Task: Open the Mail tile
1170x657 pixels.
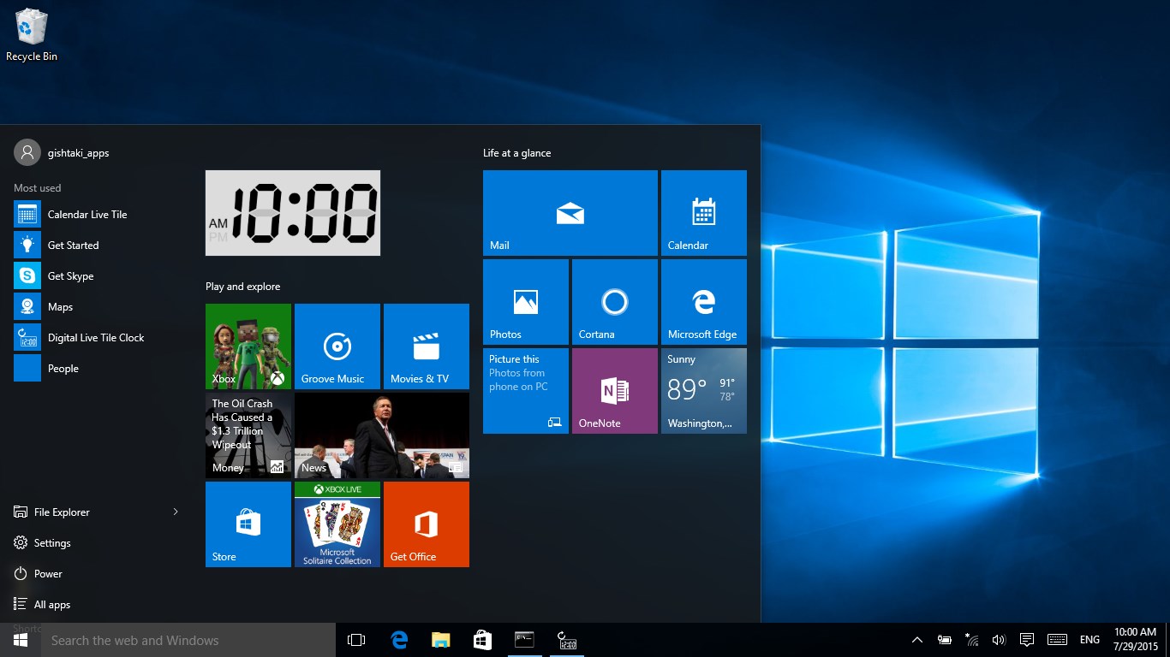Action: pos(570,212)
